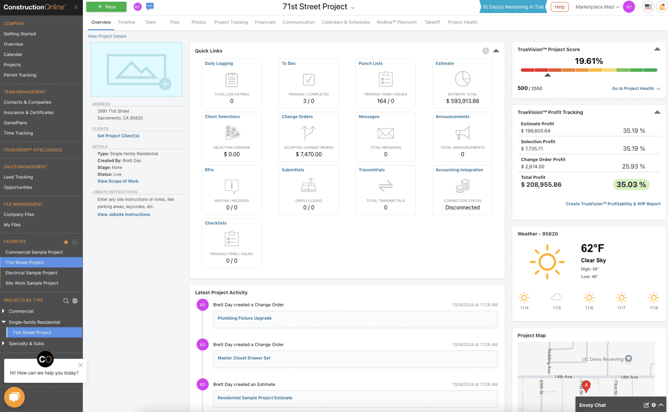Click Go to Project Health link

pyautogui.click(x=633, y=89)
